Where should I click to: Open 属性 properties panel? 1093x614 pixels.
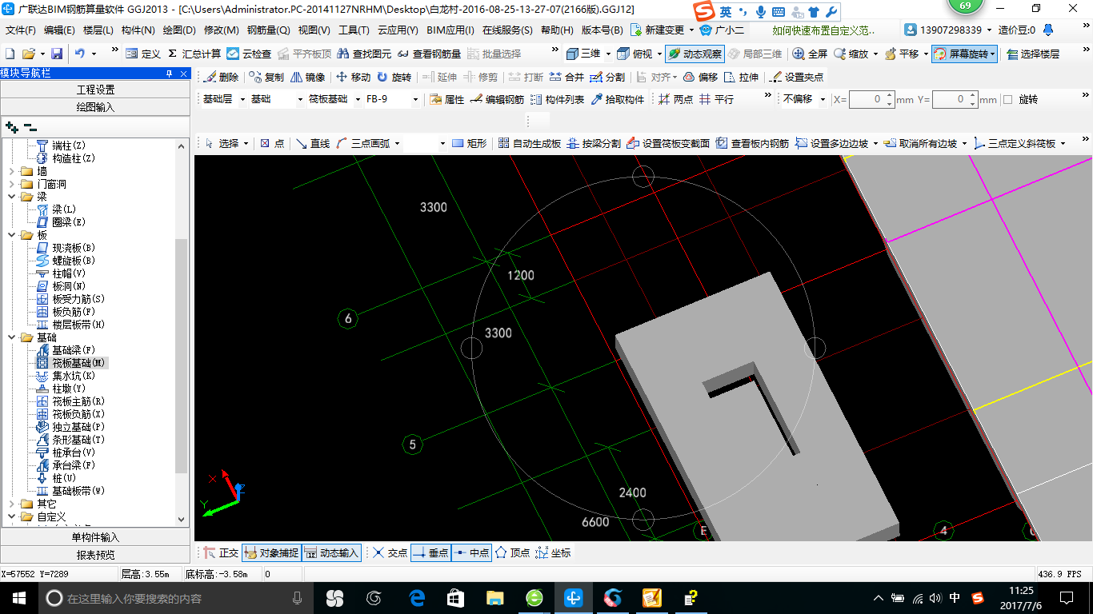446,99
